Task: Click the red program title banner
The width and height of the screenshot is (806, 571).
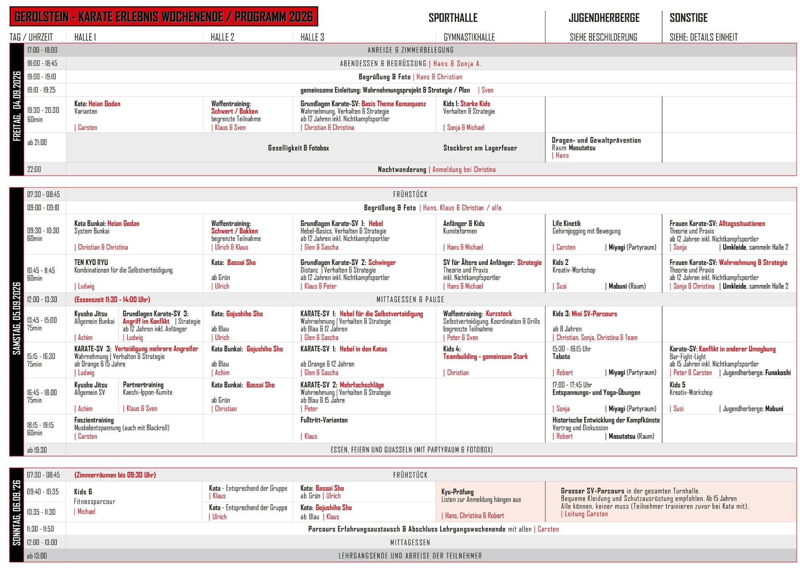Action: click(164, 17)
